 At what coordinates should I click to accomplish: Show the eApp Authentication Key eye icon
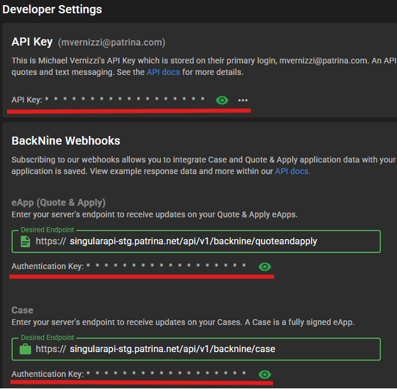[265, 266]
